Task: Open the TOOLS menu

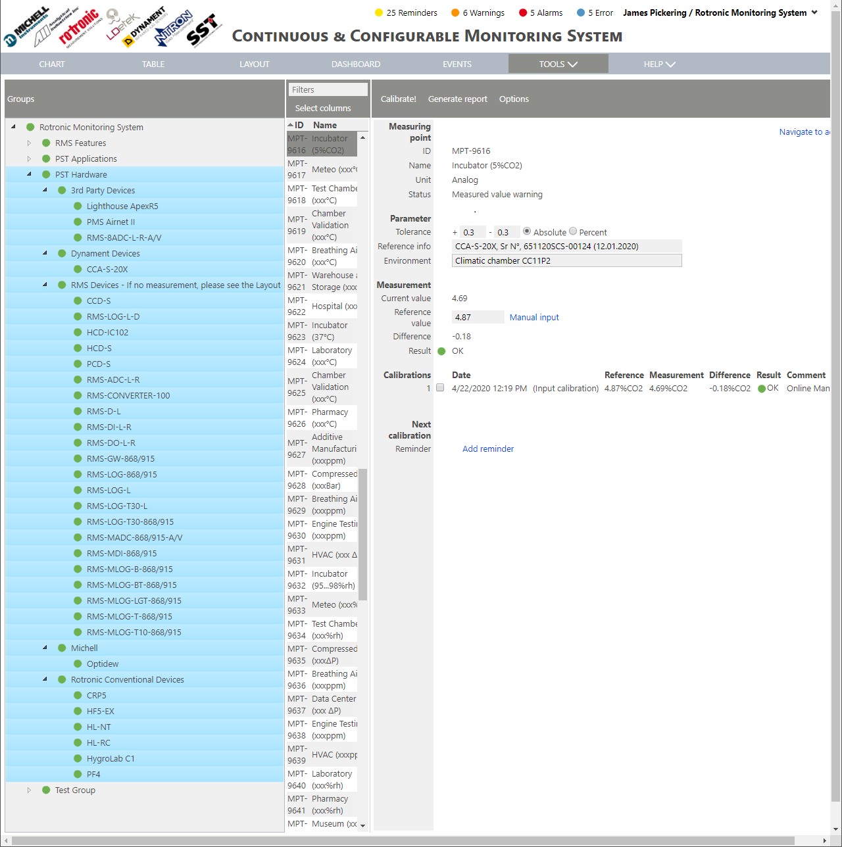Action: [558, 64]
